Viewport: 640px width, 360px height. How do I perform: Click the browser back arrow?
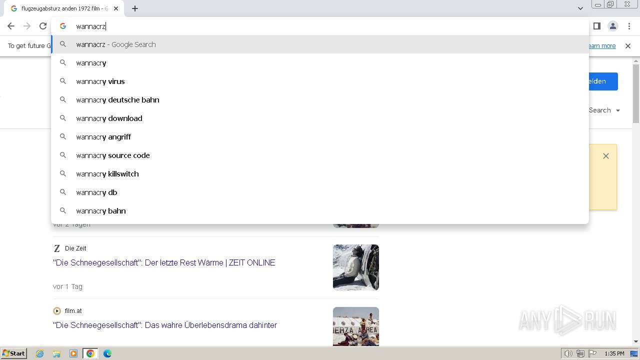(11, 26)
